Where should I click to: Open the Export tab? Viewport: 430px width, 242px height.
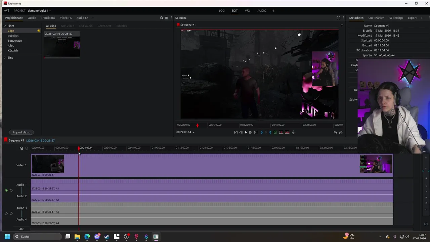click(412, 18)
